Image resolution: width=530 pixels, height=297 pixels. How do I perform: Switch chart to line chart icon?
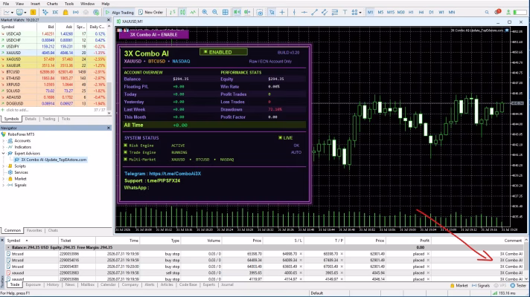(x=193, y=12)
